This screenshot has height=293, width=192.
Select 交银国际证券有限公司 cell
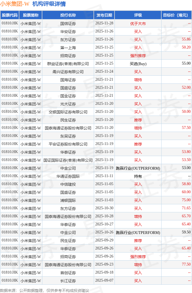click(x=68, y=112)
